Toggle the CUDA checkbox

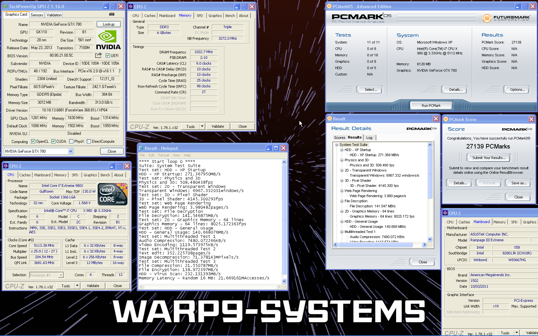(53, 141)
